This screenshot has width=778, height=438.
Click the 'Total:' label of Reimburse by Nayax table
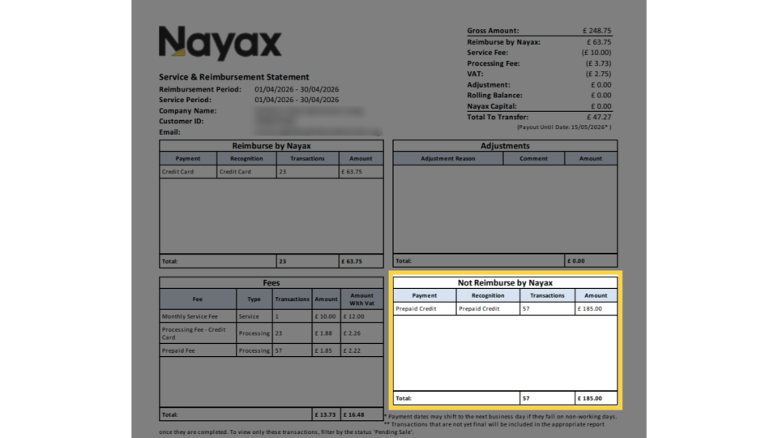tap(169, 261)
